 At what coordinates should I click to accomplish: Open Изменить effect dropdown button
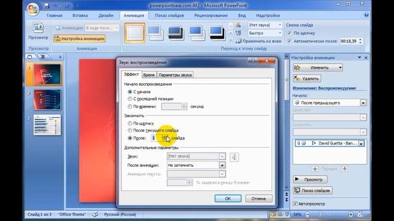(318, 68)
